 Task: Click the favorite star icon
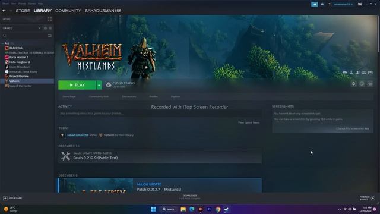pyautogui.click(x=370, y=84)
